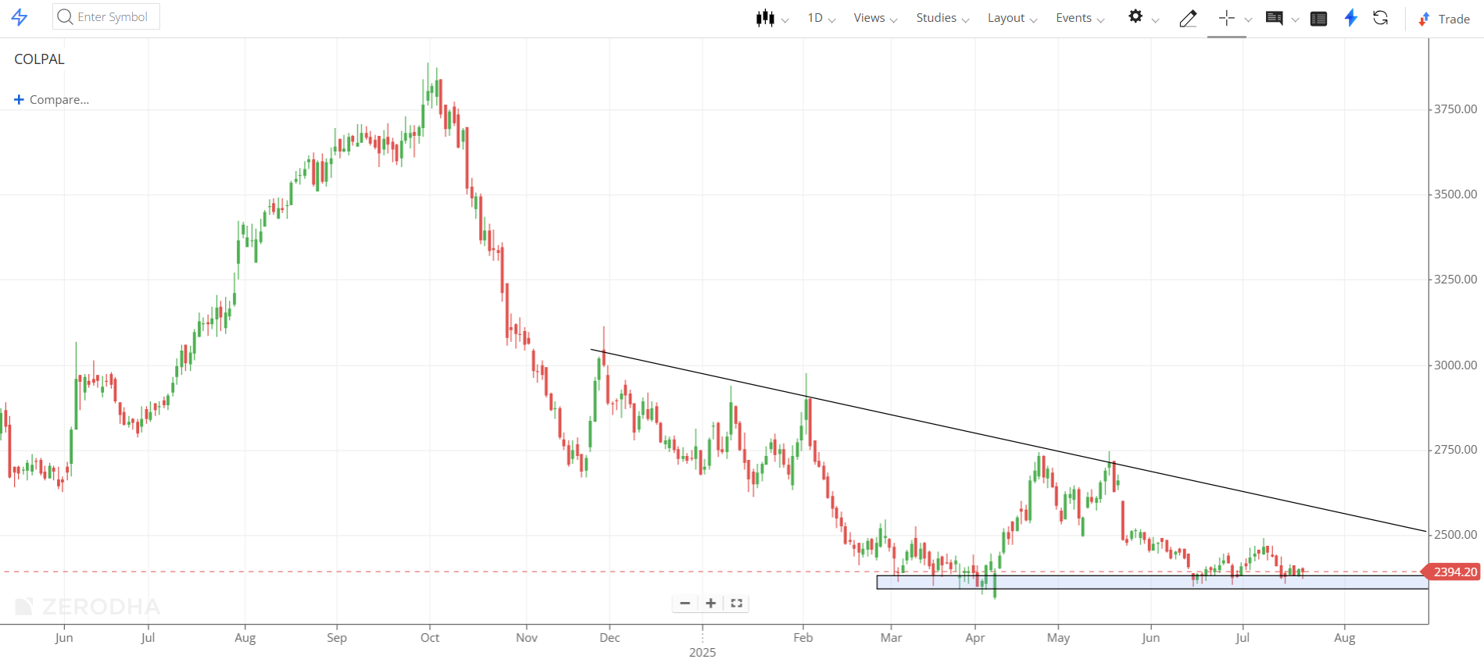This screenshot has width=1484, height=659.
Task: Zoom in the chart with plus button
Action: pyautogui.click(x=711, y=603)
